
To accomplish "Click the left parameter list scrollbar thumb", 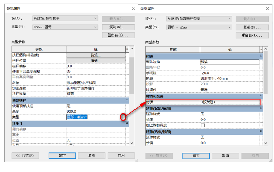I will [132, 75].
